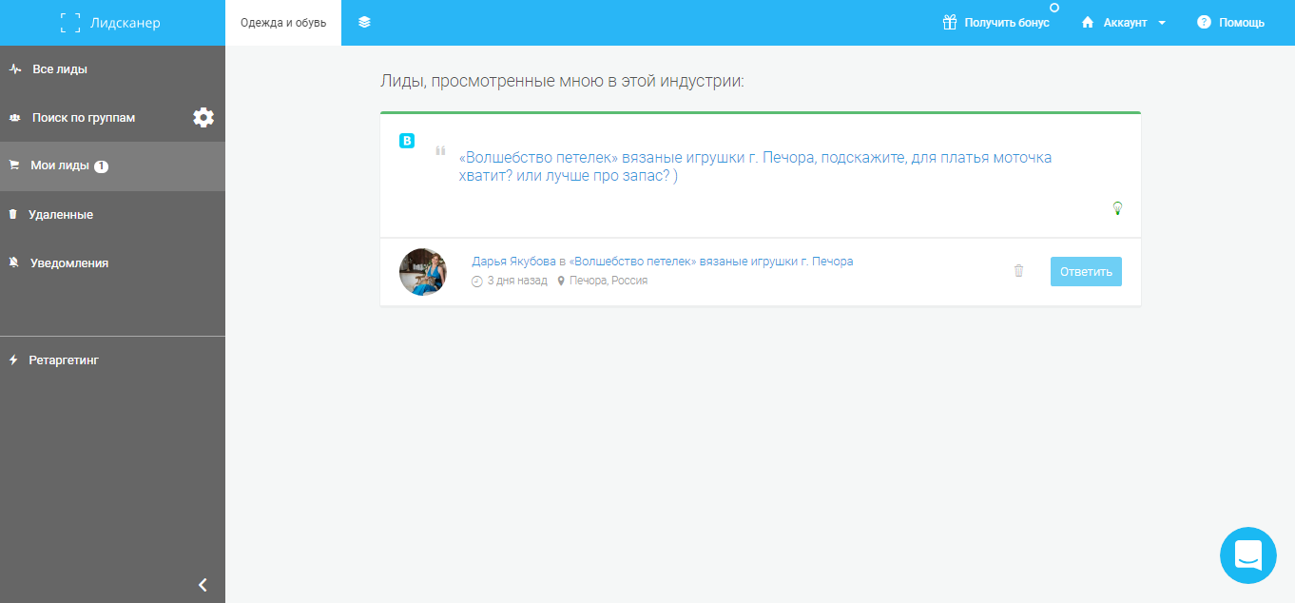Open the Удаленные leads section
This screenshot has height=603, width=1295.
click(x=61, y=215)
